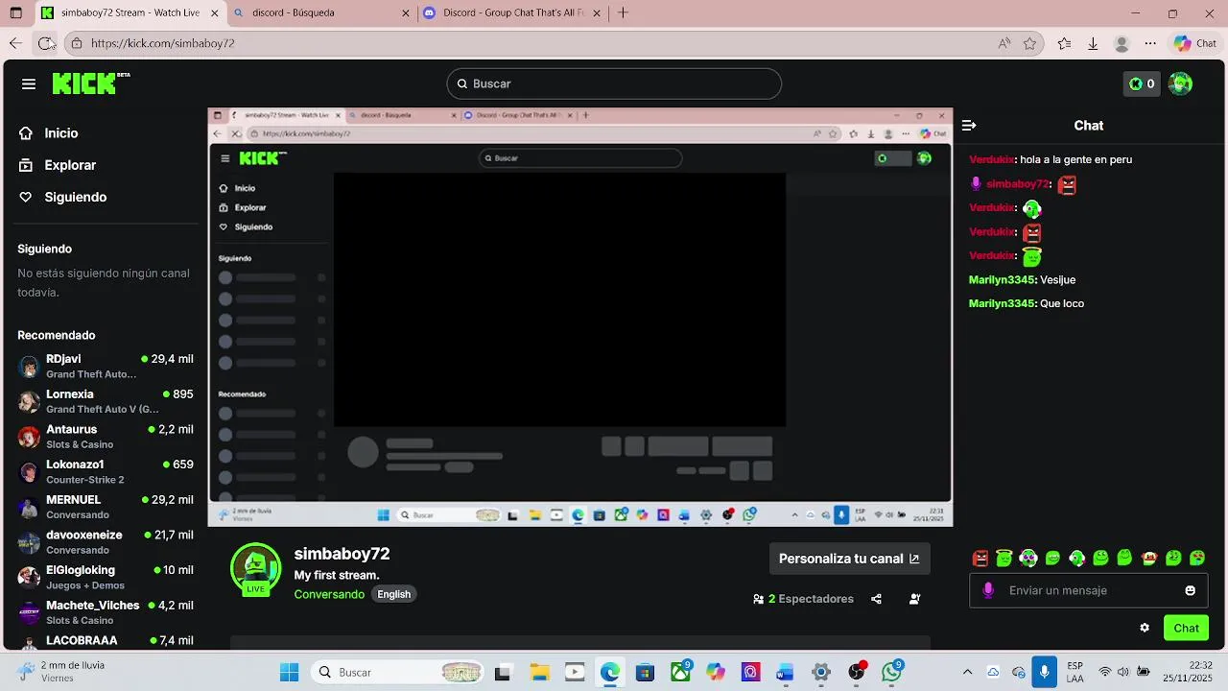Open the Edge profile icon

(x=1122, y=43)
